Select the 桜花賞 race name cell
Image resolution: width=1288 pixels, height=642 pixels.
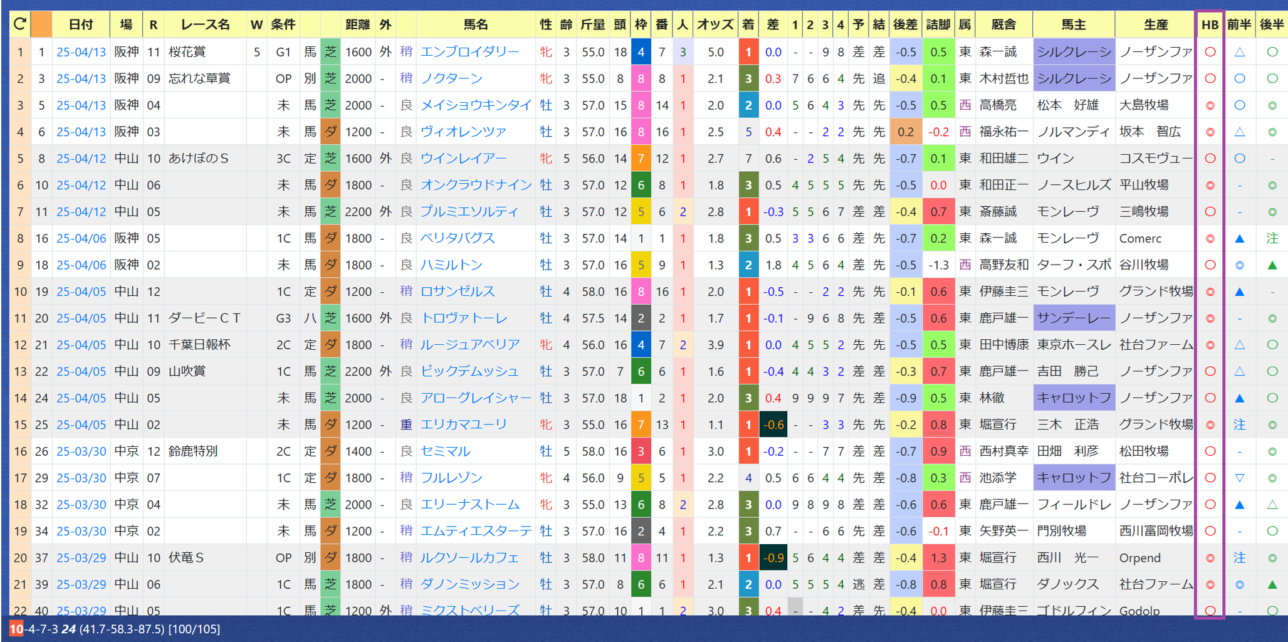pyautogui.click(x=206, y=52)
